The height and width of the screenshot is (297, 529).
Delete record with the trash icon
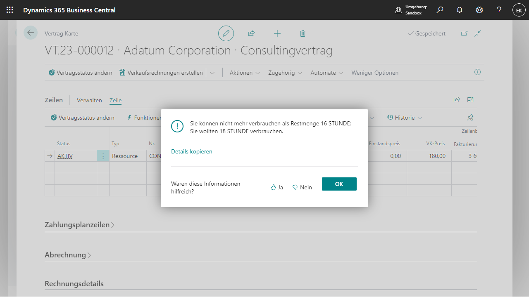(303, 33)
